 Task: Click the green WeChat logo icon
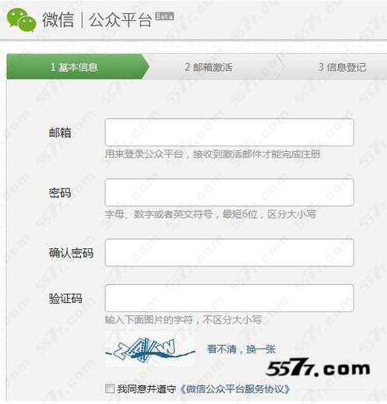click(x=21, y=20)
